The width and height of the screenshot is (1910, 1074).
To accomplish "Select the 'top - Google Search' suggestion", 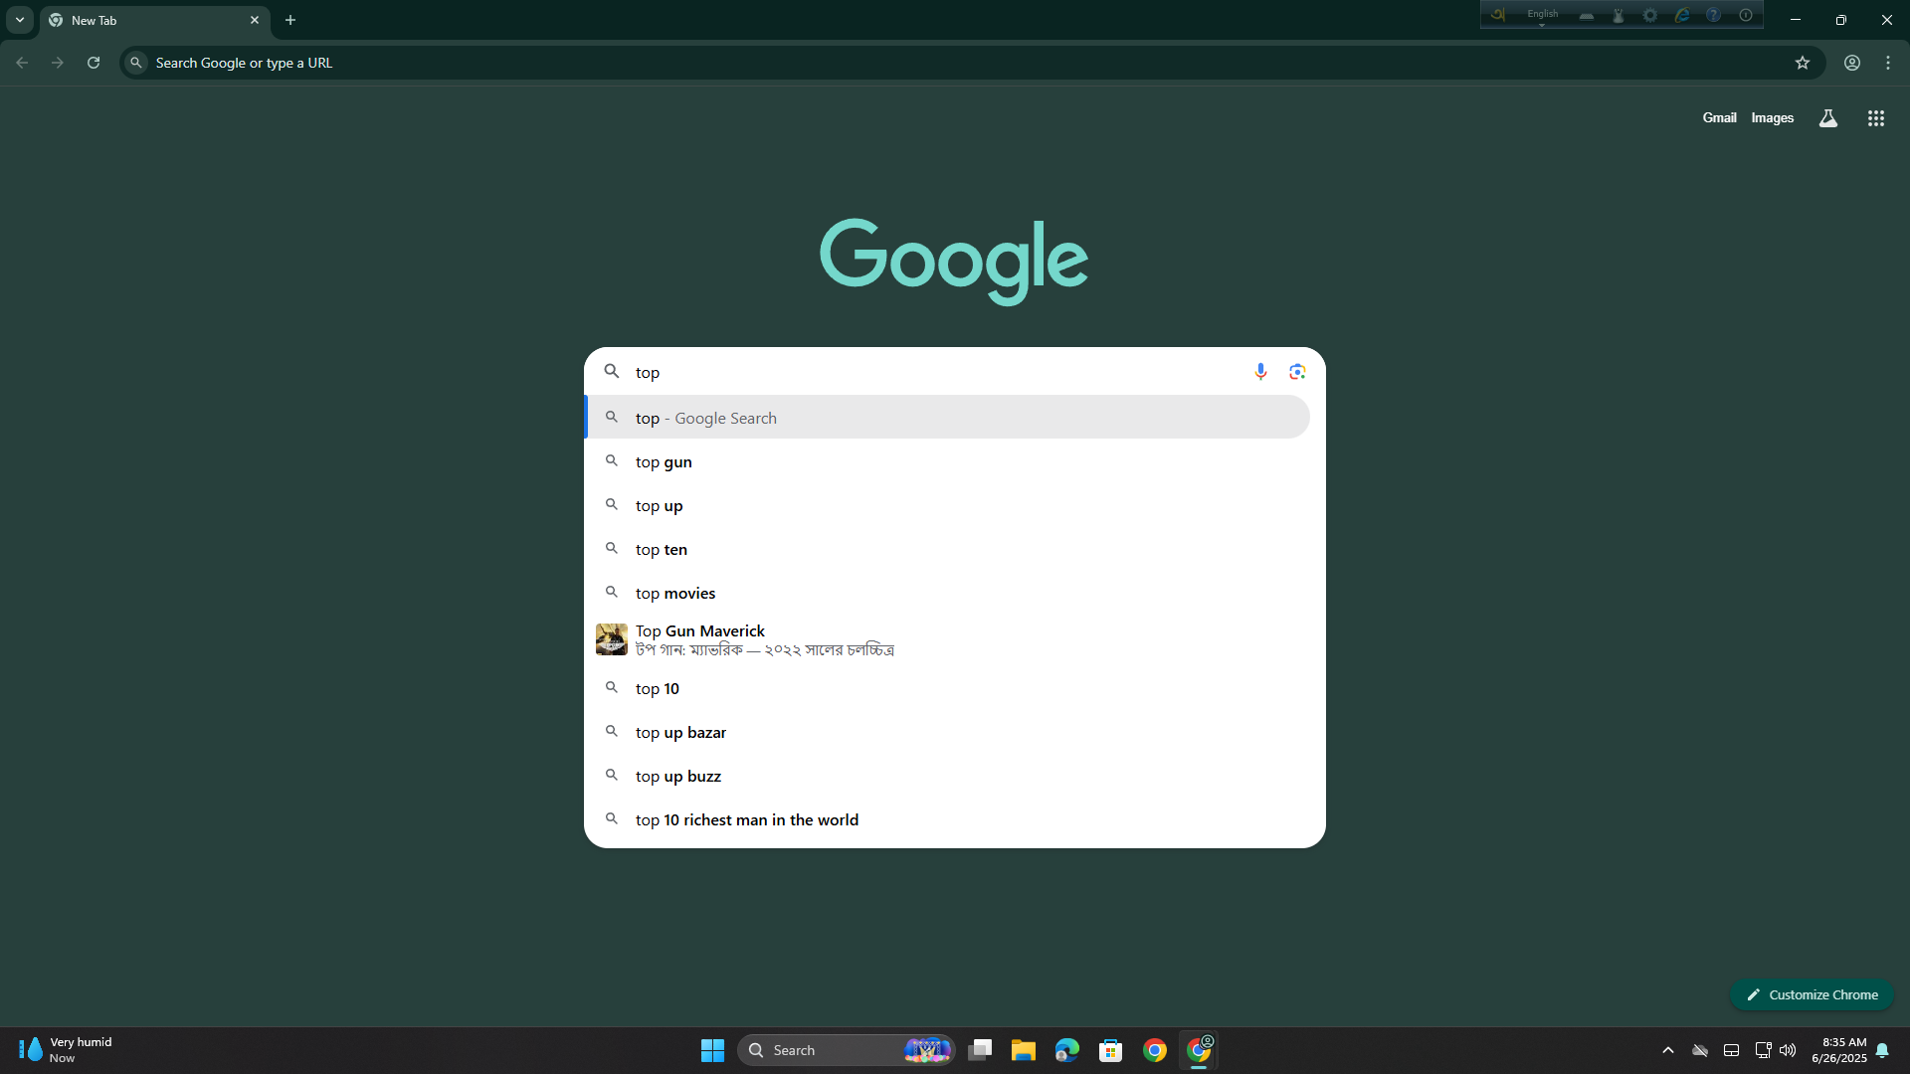I will [947, 418].
